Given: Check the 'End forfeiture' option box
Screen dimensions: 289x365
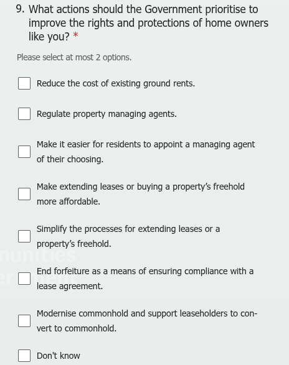Looking at the screenshot, I should tap(24, 279).
